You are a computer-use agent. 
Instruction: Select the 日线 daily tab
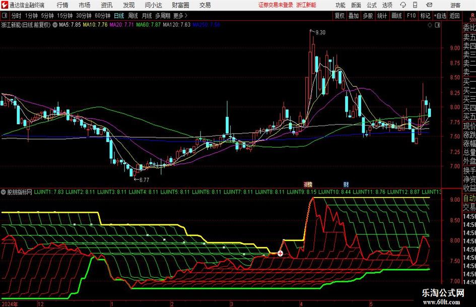pyautogui.click(x=119, y=16)
